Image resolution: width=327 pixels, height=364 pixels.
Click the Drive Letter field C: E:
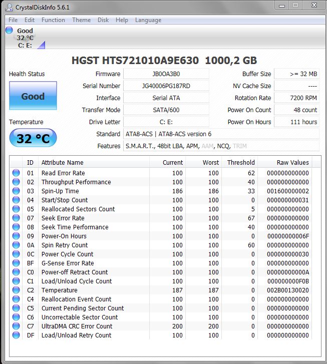click(x=166, y=122)
